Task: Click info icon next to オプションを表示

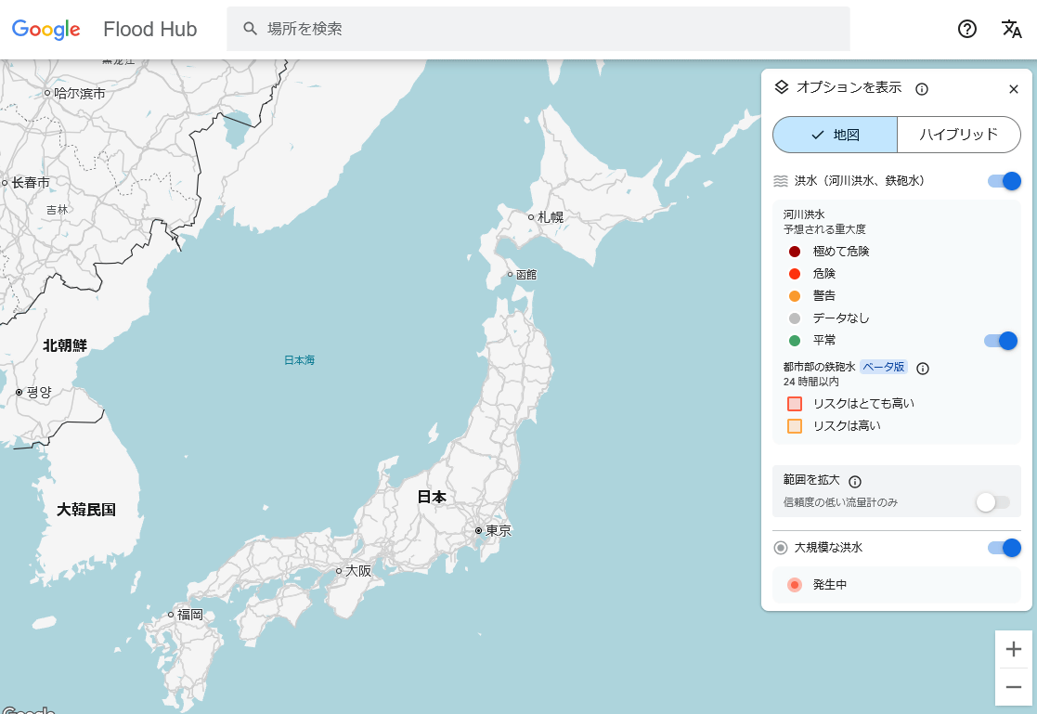Action: (922, 89)
